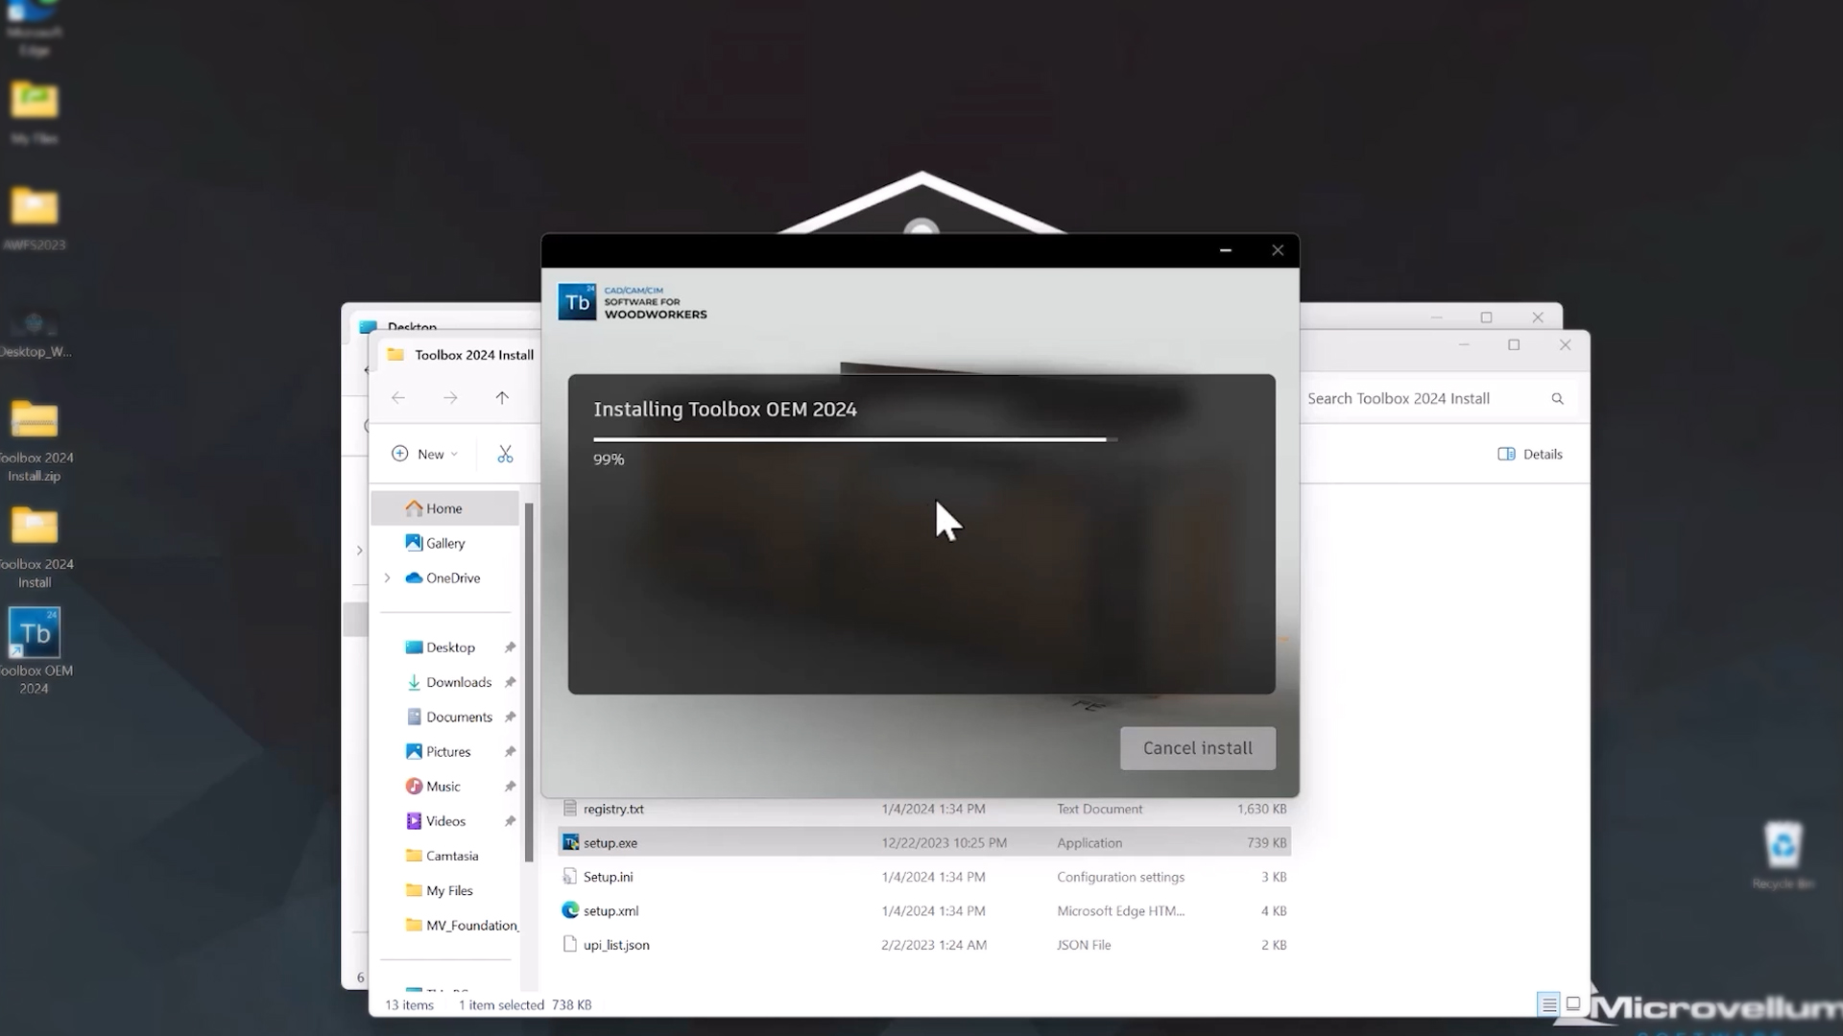Select Gallery in Explorer sidebar
Screen dimensions: 1843x1036
pyautogui.click(x=445, y=543)
